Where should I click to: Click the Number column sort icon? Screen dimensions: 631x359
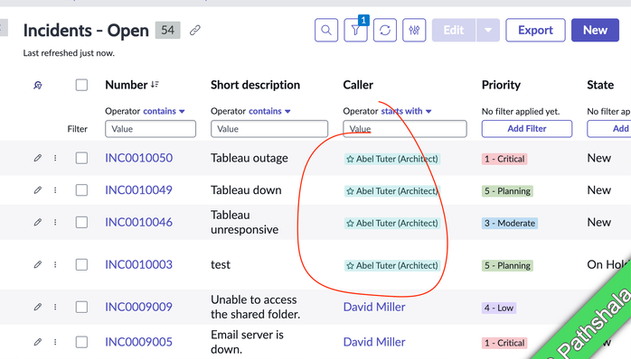(x=155, y=85)
